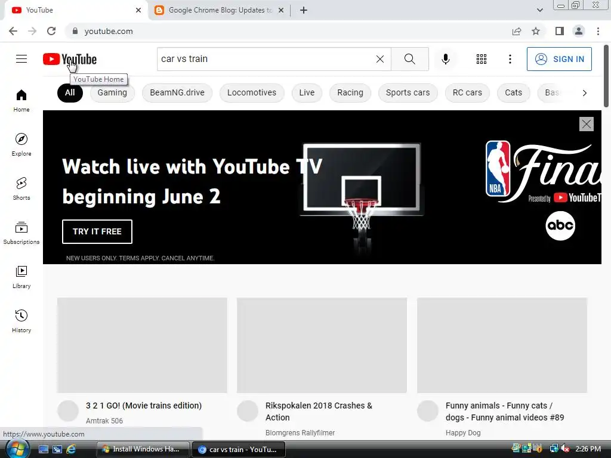Viewport: 611px width, 458px height.
Task: Select the Racing filter chip
Action: pos(350,92)
